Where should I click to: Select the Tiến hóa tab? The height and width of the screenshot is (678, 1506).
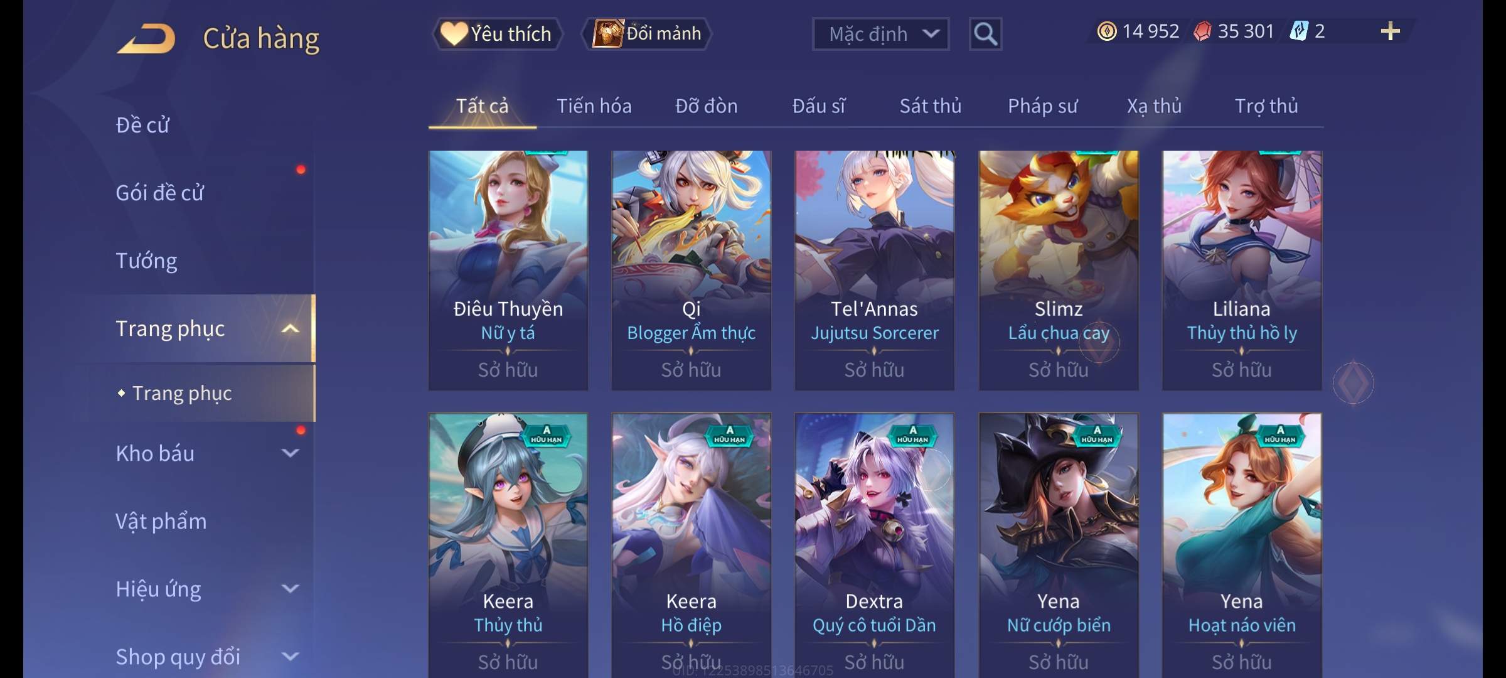coord(594,106)
